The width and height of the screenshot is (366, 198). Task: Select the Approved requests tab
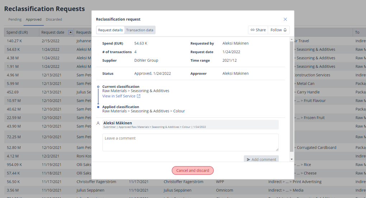pos(33,19)
